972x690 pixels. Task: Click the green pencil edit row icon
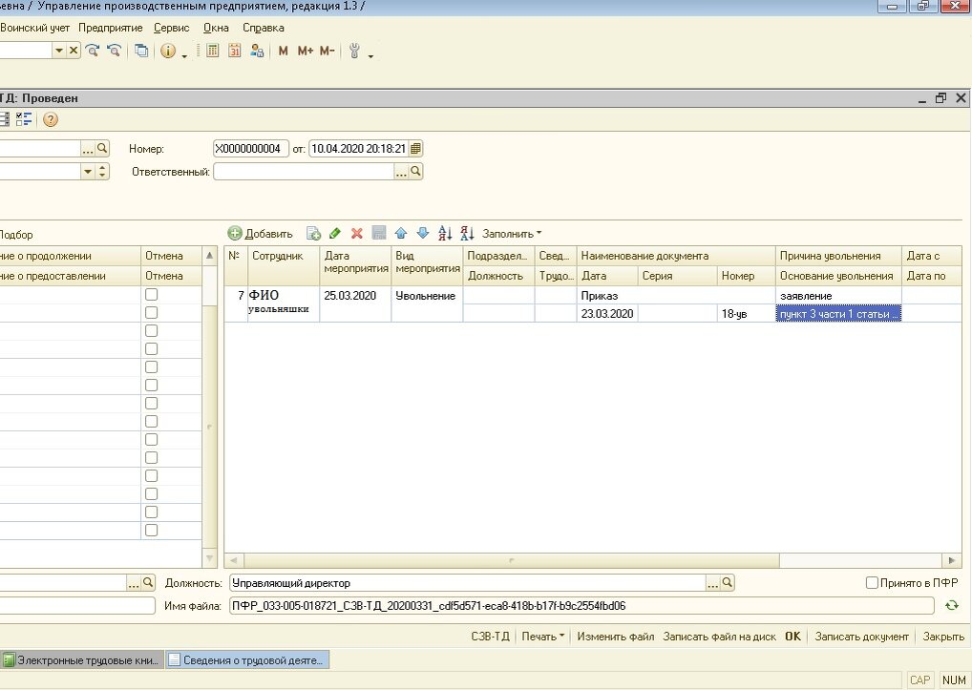point(335,234)
